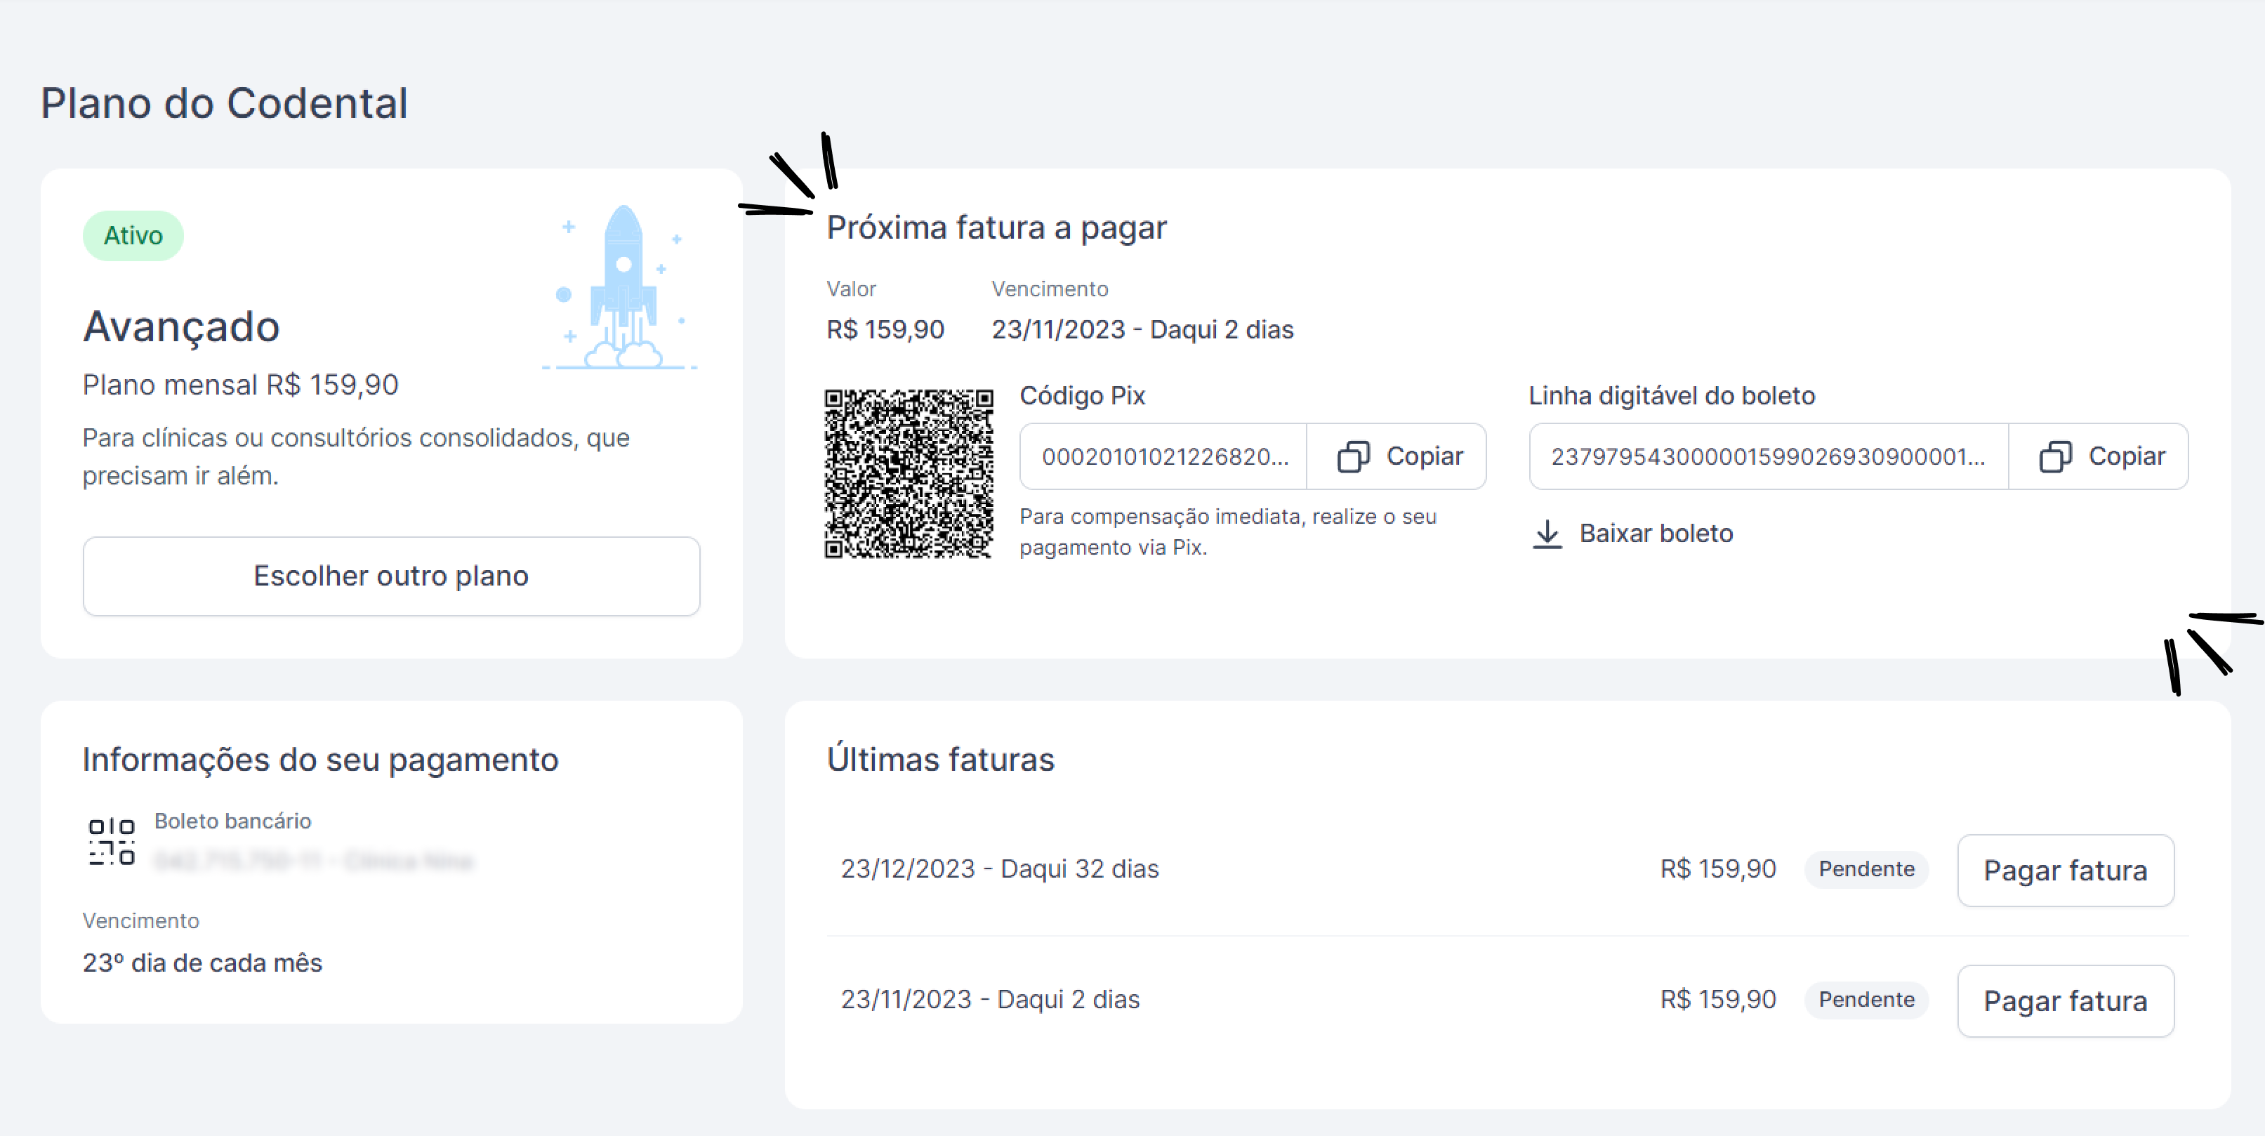
Task: Click the Pix code text field
Action: pos(1163,456)
